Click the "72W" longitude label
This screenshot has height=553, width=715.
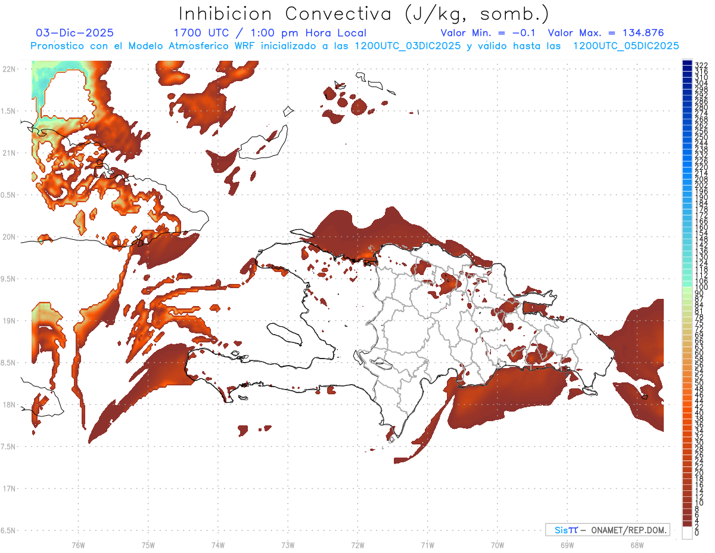[x=357, y=545]
